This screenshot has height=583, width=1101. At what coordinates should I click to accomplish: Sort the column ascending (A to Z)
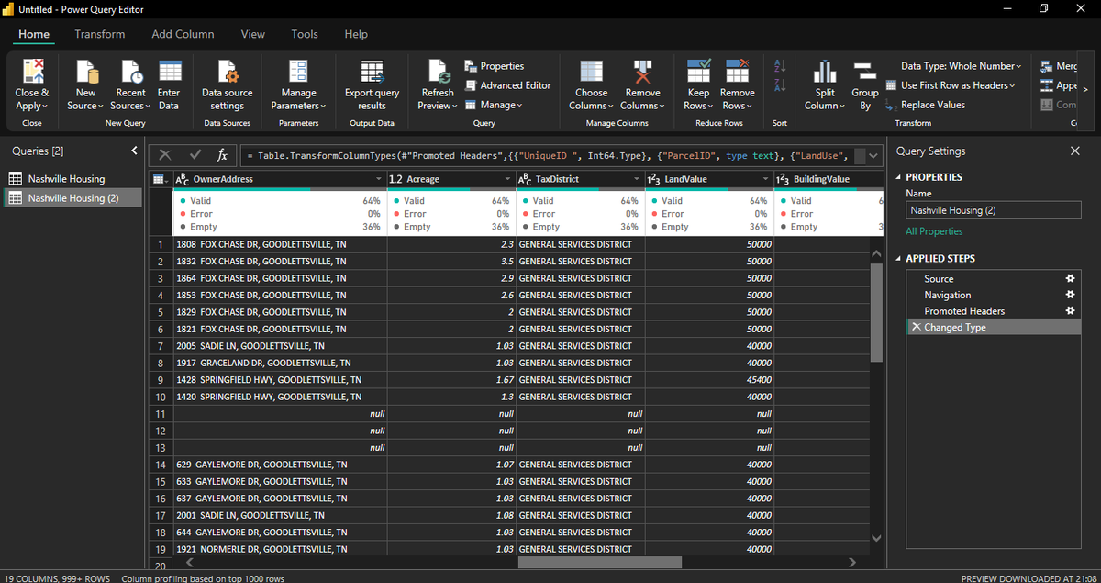pos(781,67)
